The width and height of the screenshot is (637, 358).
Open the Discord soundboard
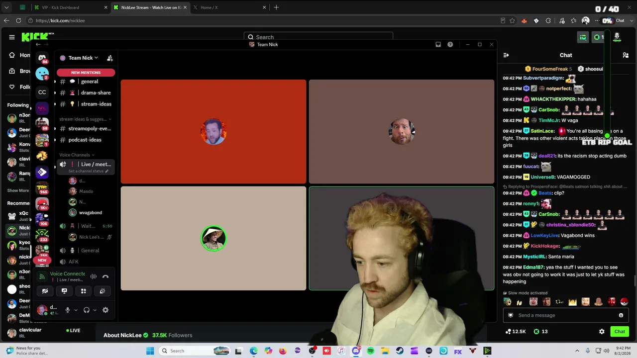(103, 291)
